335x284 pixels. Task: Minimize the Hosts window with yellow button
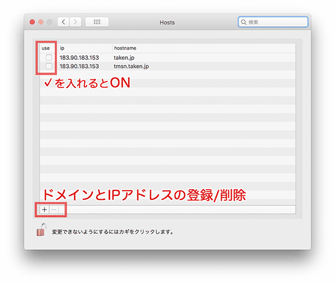[41, 22]
